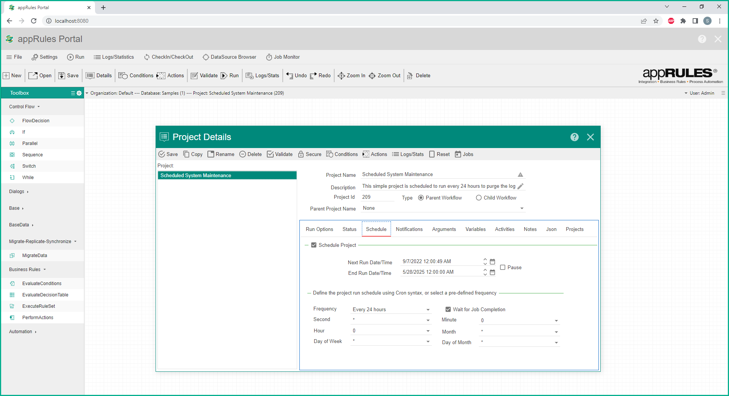
Task: Click the Toolbox settings gear icon
Action: tap(79, 93)
